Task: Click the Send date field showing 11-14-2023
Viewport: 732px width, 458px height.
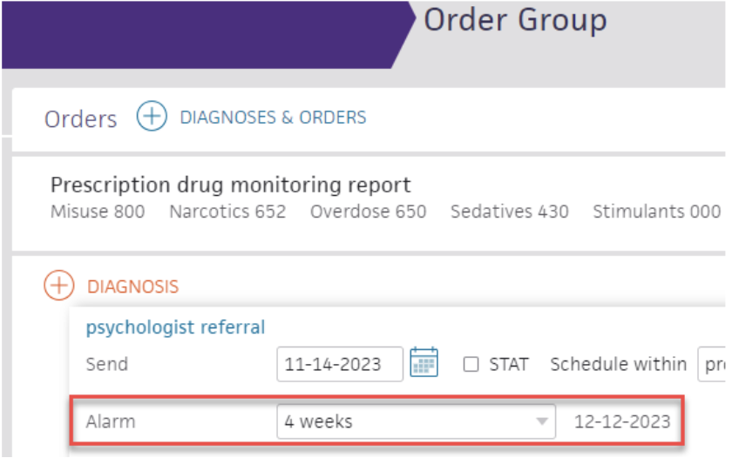Action: [339, 364]
